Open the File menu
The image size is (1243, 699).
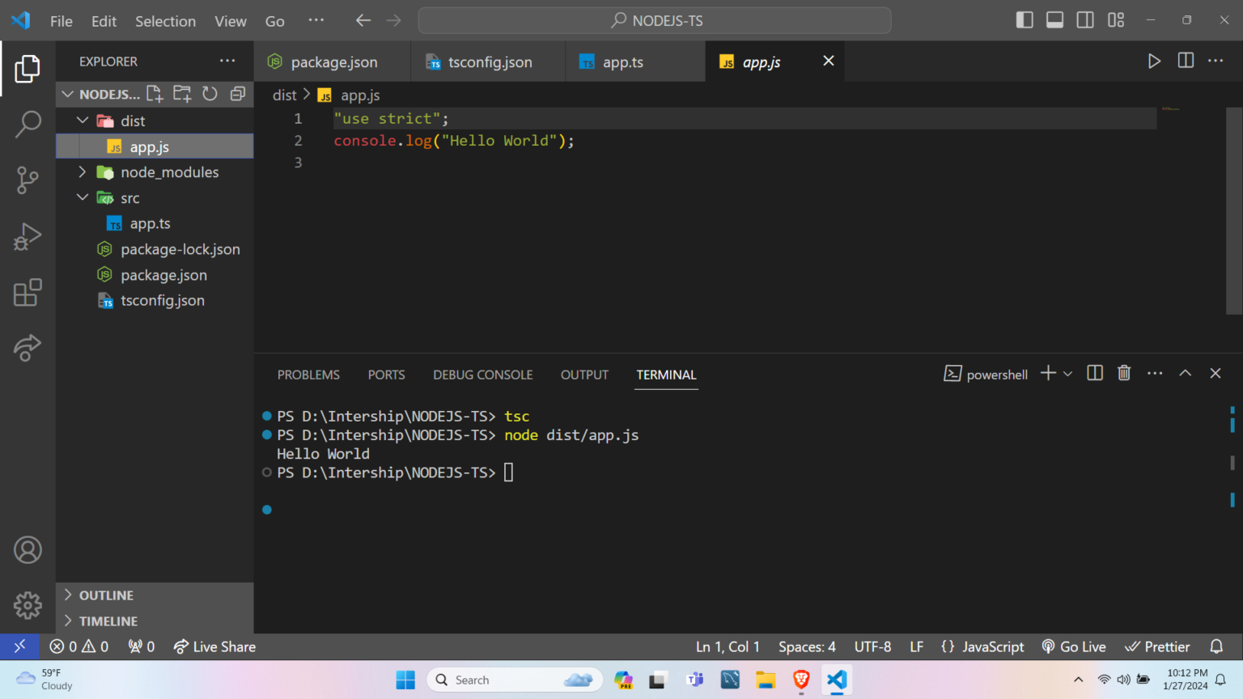tap(62, 21)
